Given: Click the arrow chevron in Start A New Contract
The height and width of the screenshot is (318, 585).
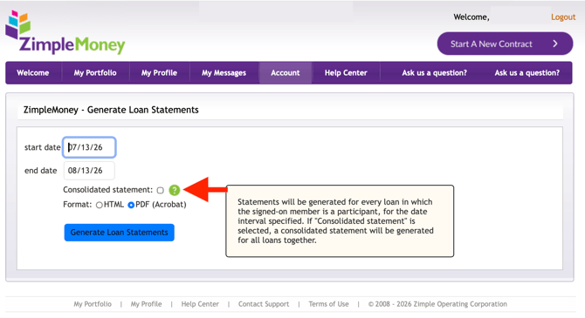Looking at the screenshot, I should click(555, 44).
